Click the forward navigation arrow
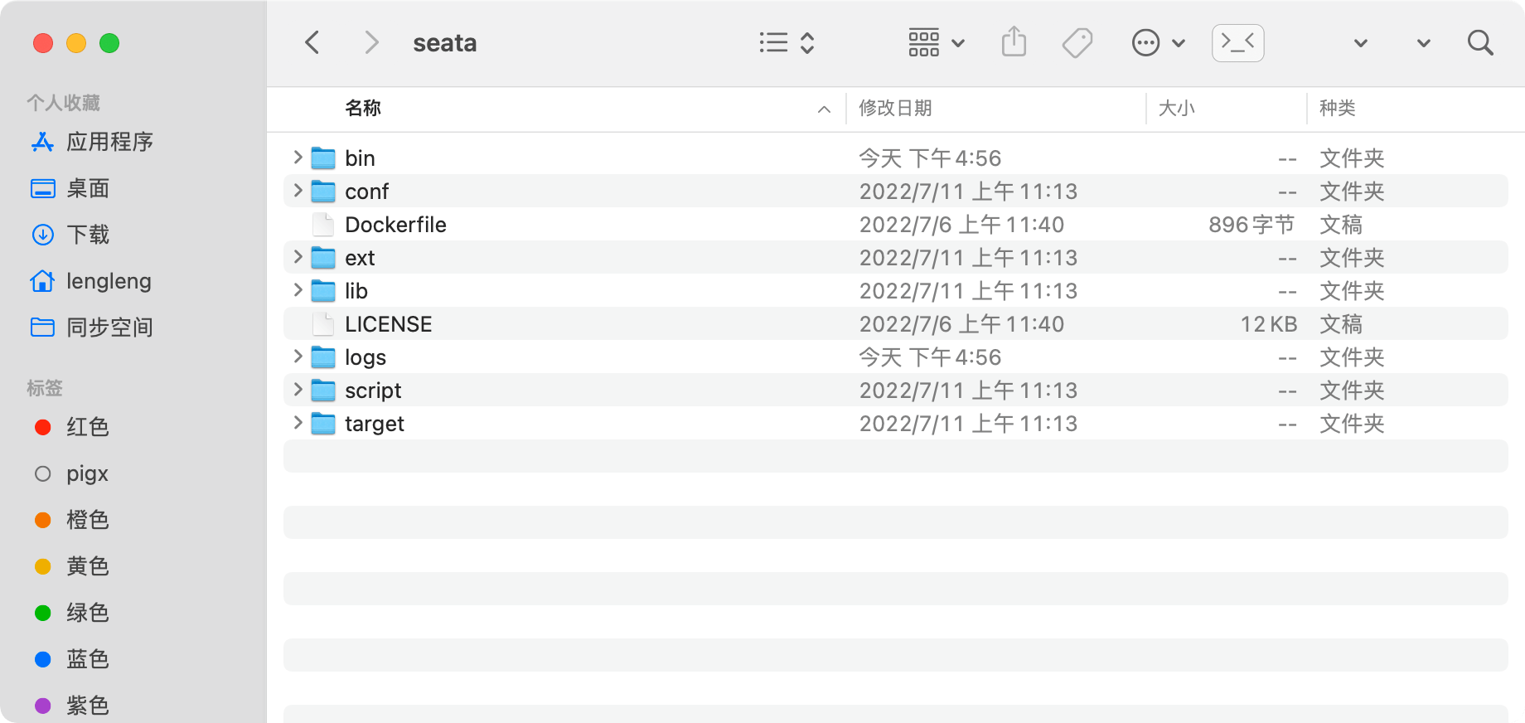 tap(371, 43)
